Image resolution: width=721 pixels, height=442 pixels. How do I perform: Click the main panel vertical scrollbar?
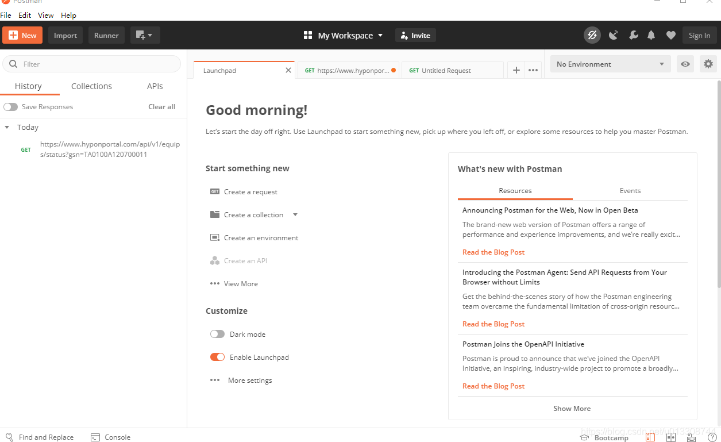click(718, 184)
